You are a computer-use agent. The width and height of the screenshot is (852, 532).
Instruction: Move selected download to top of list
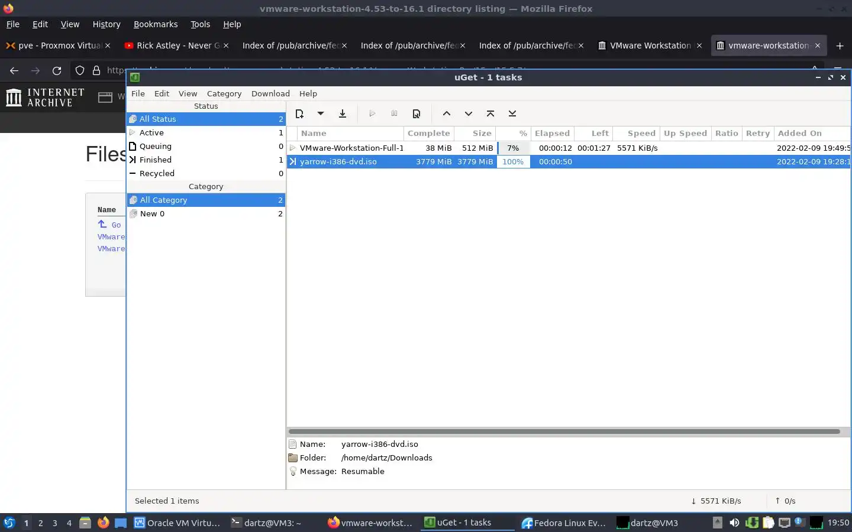click(490, 113)
